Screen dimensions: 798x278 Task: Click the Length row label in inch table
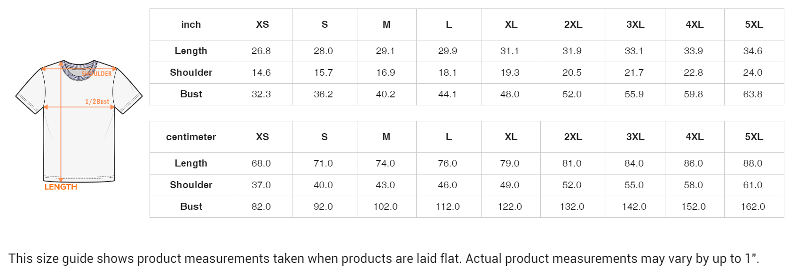[x=191, y=51]
